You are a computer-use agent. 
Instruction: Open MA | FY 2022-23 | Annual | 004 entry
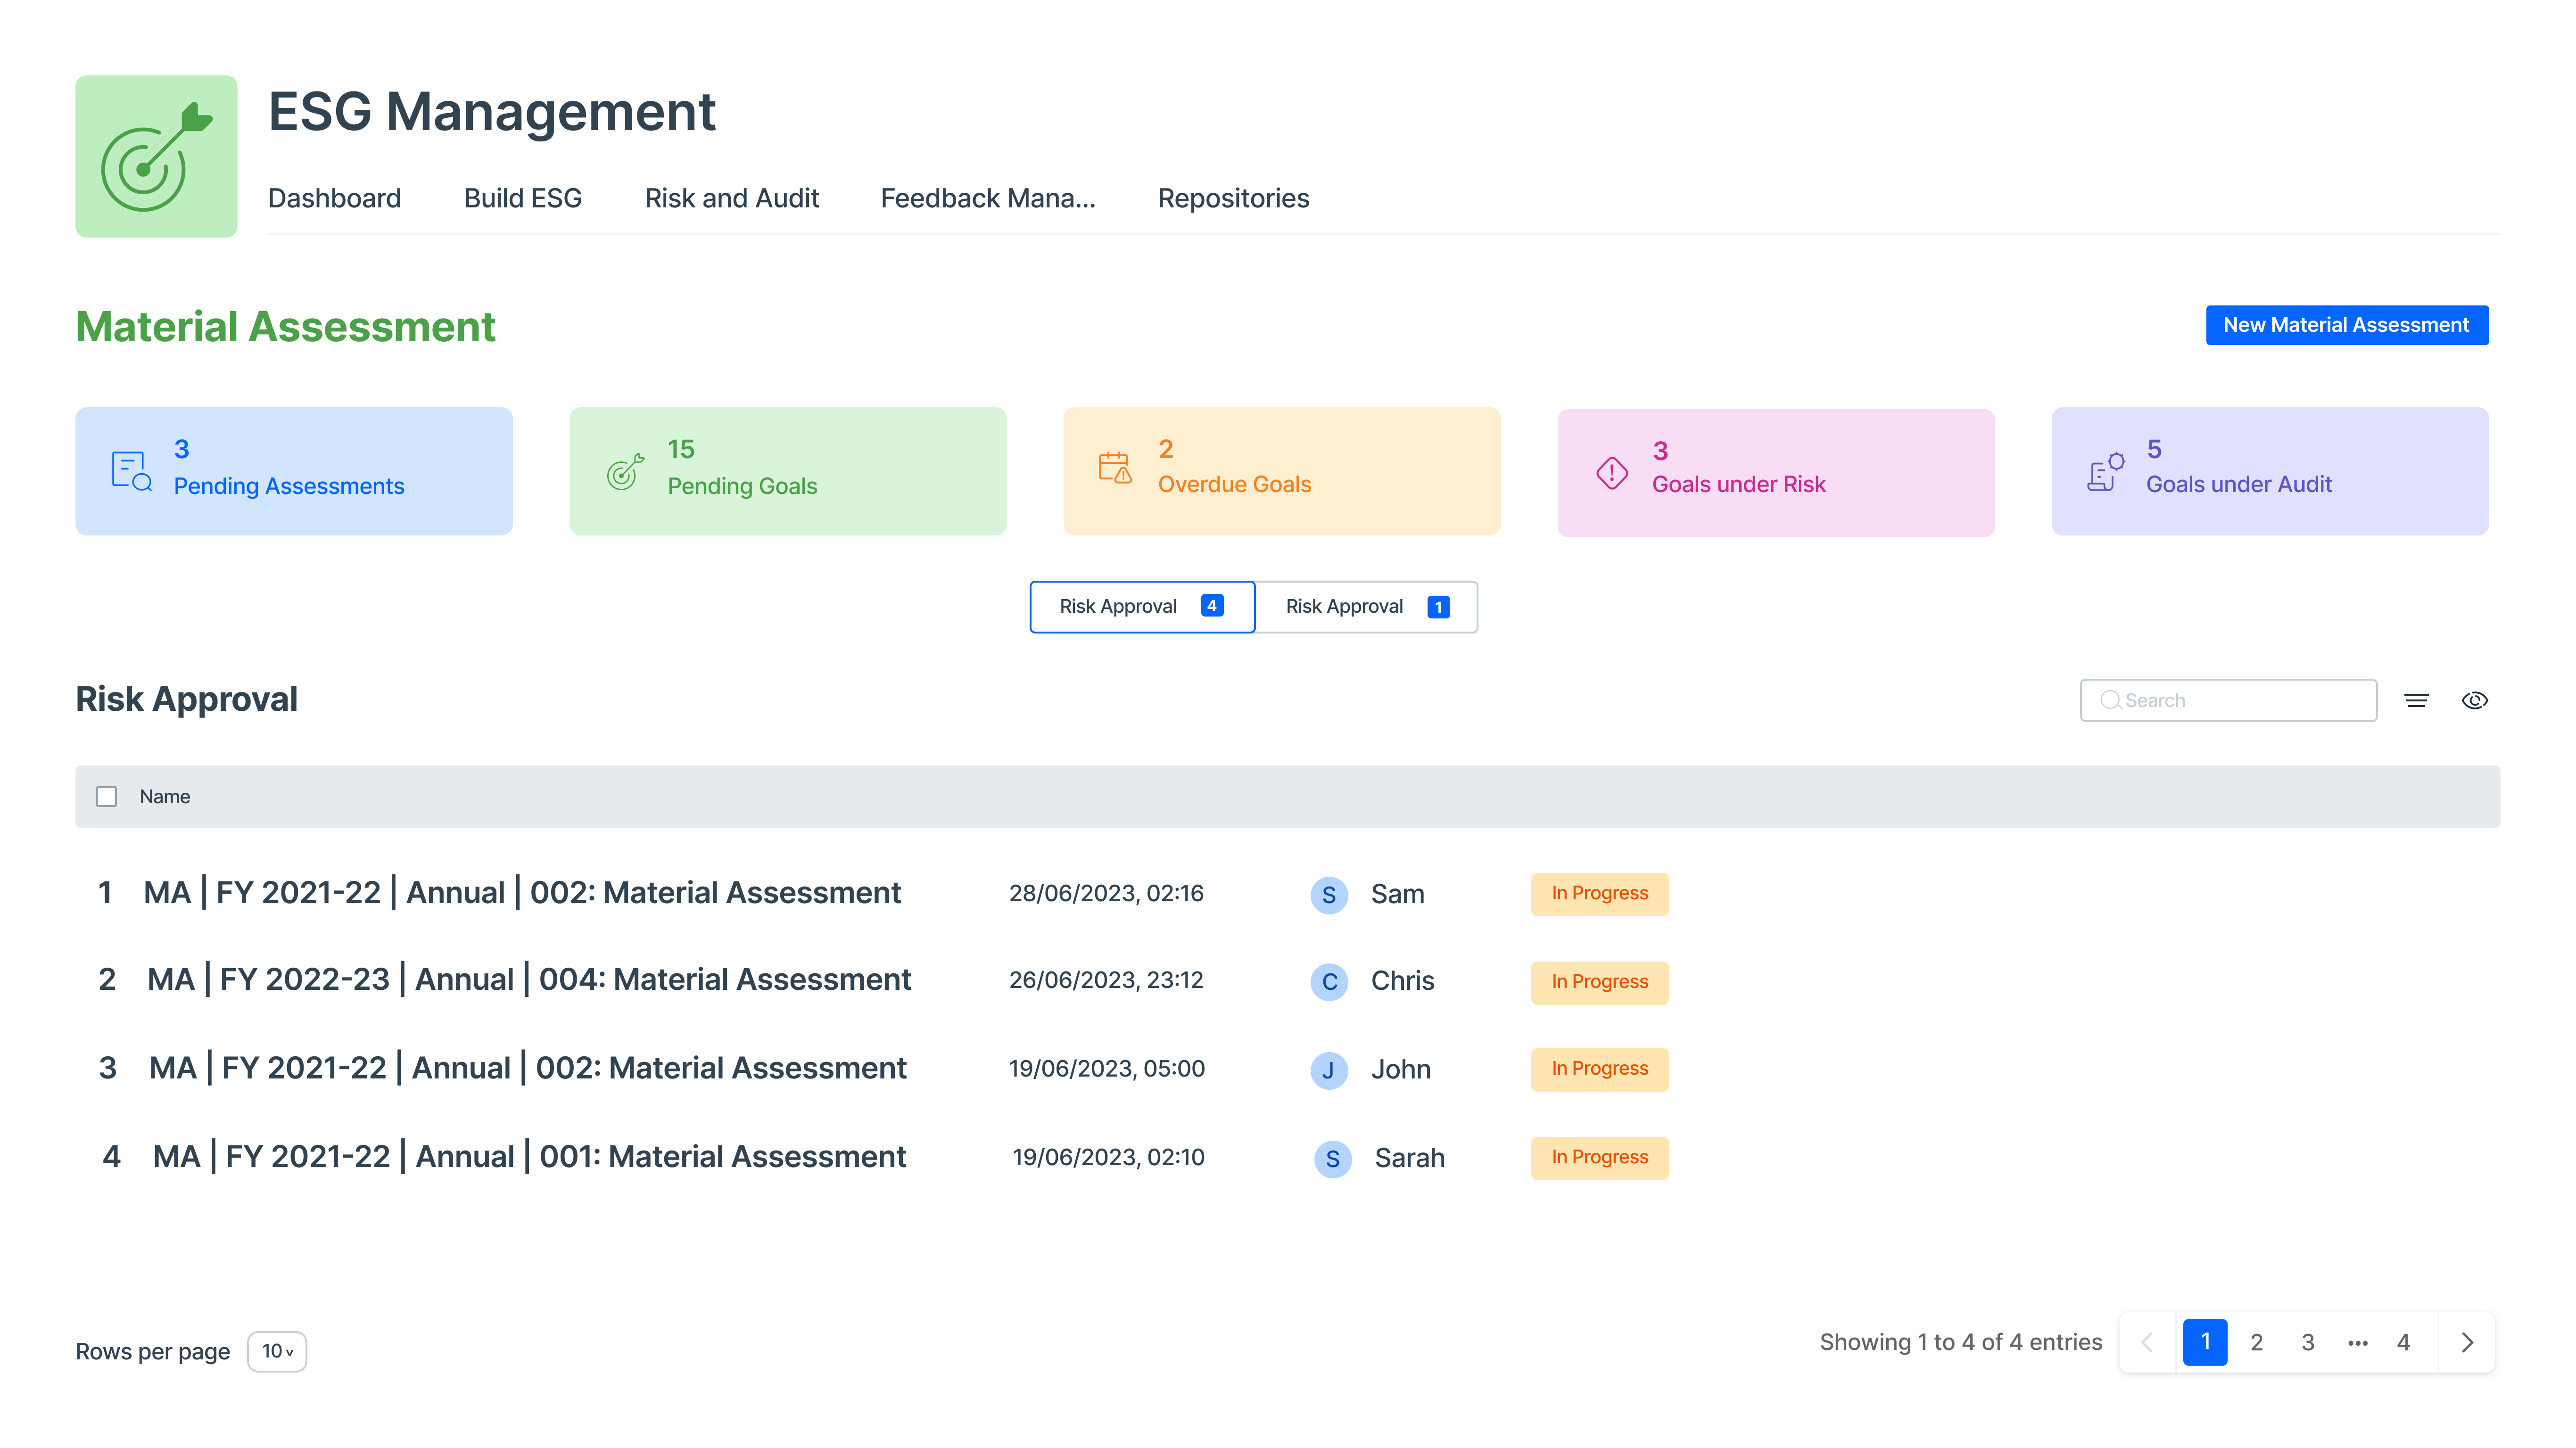529,979
